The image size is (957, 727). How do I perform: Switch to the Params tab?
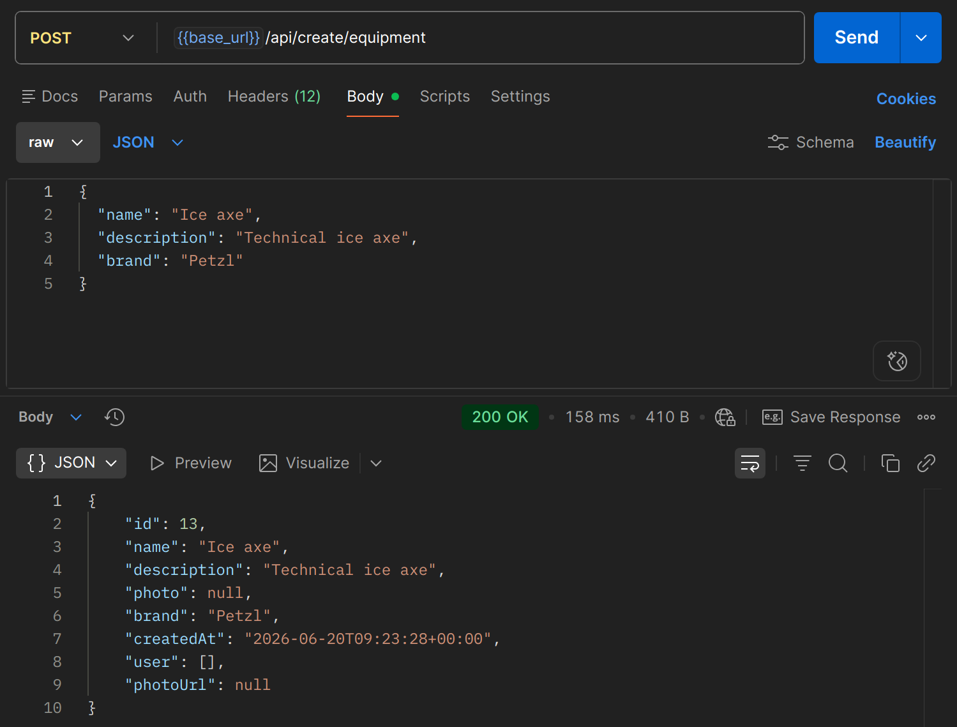[126, 96]
